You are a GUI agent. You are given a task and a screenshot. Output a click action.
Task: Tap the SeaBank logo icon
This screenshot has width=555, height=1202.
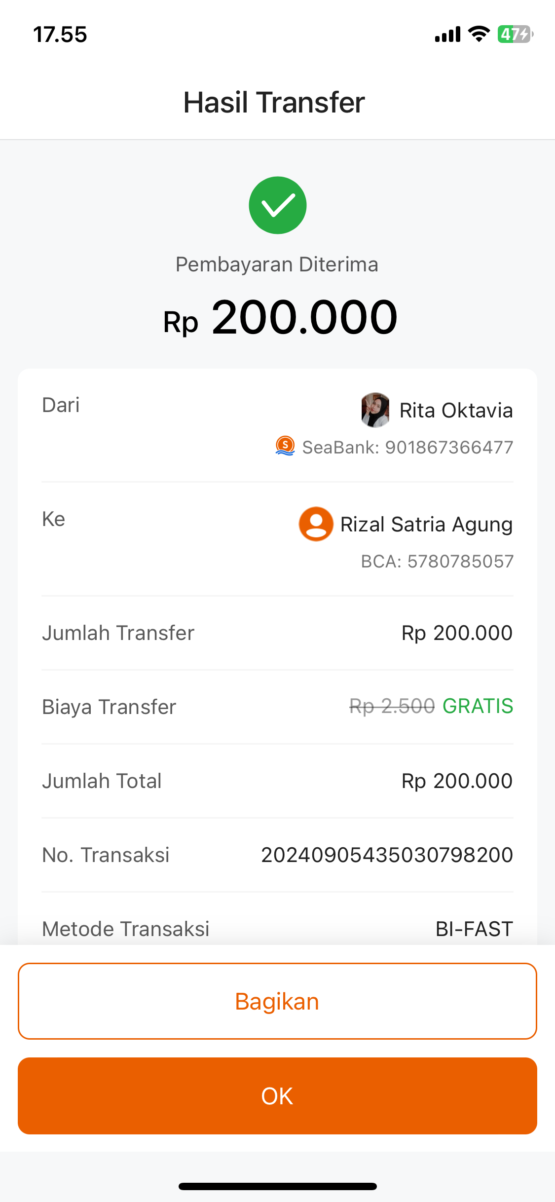(285, 446)
